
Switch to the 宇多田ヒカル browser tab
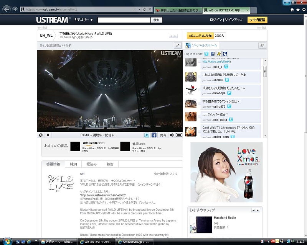[x=178, y=10]
